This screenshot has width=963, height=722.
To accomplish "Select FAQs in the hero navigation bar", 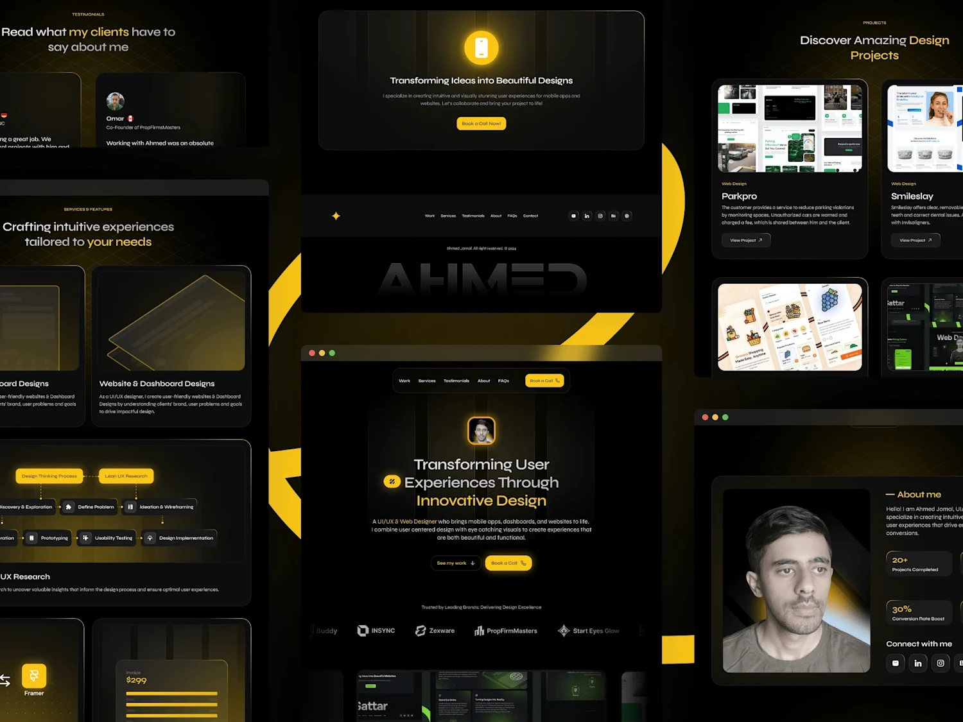I will click(503, 381).
